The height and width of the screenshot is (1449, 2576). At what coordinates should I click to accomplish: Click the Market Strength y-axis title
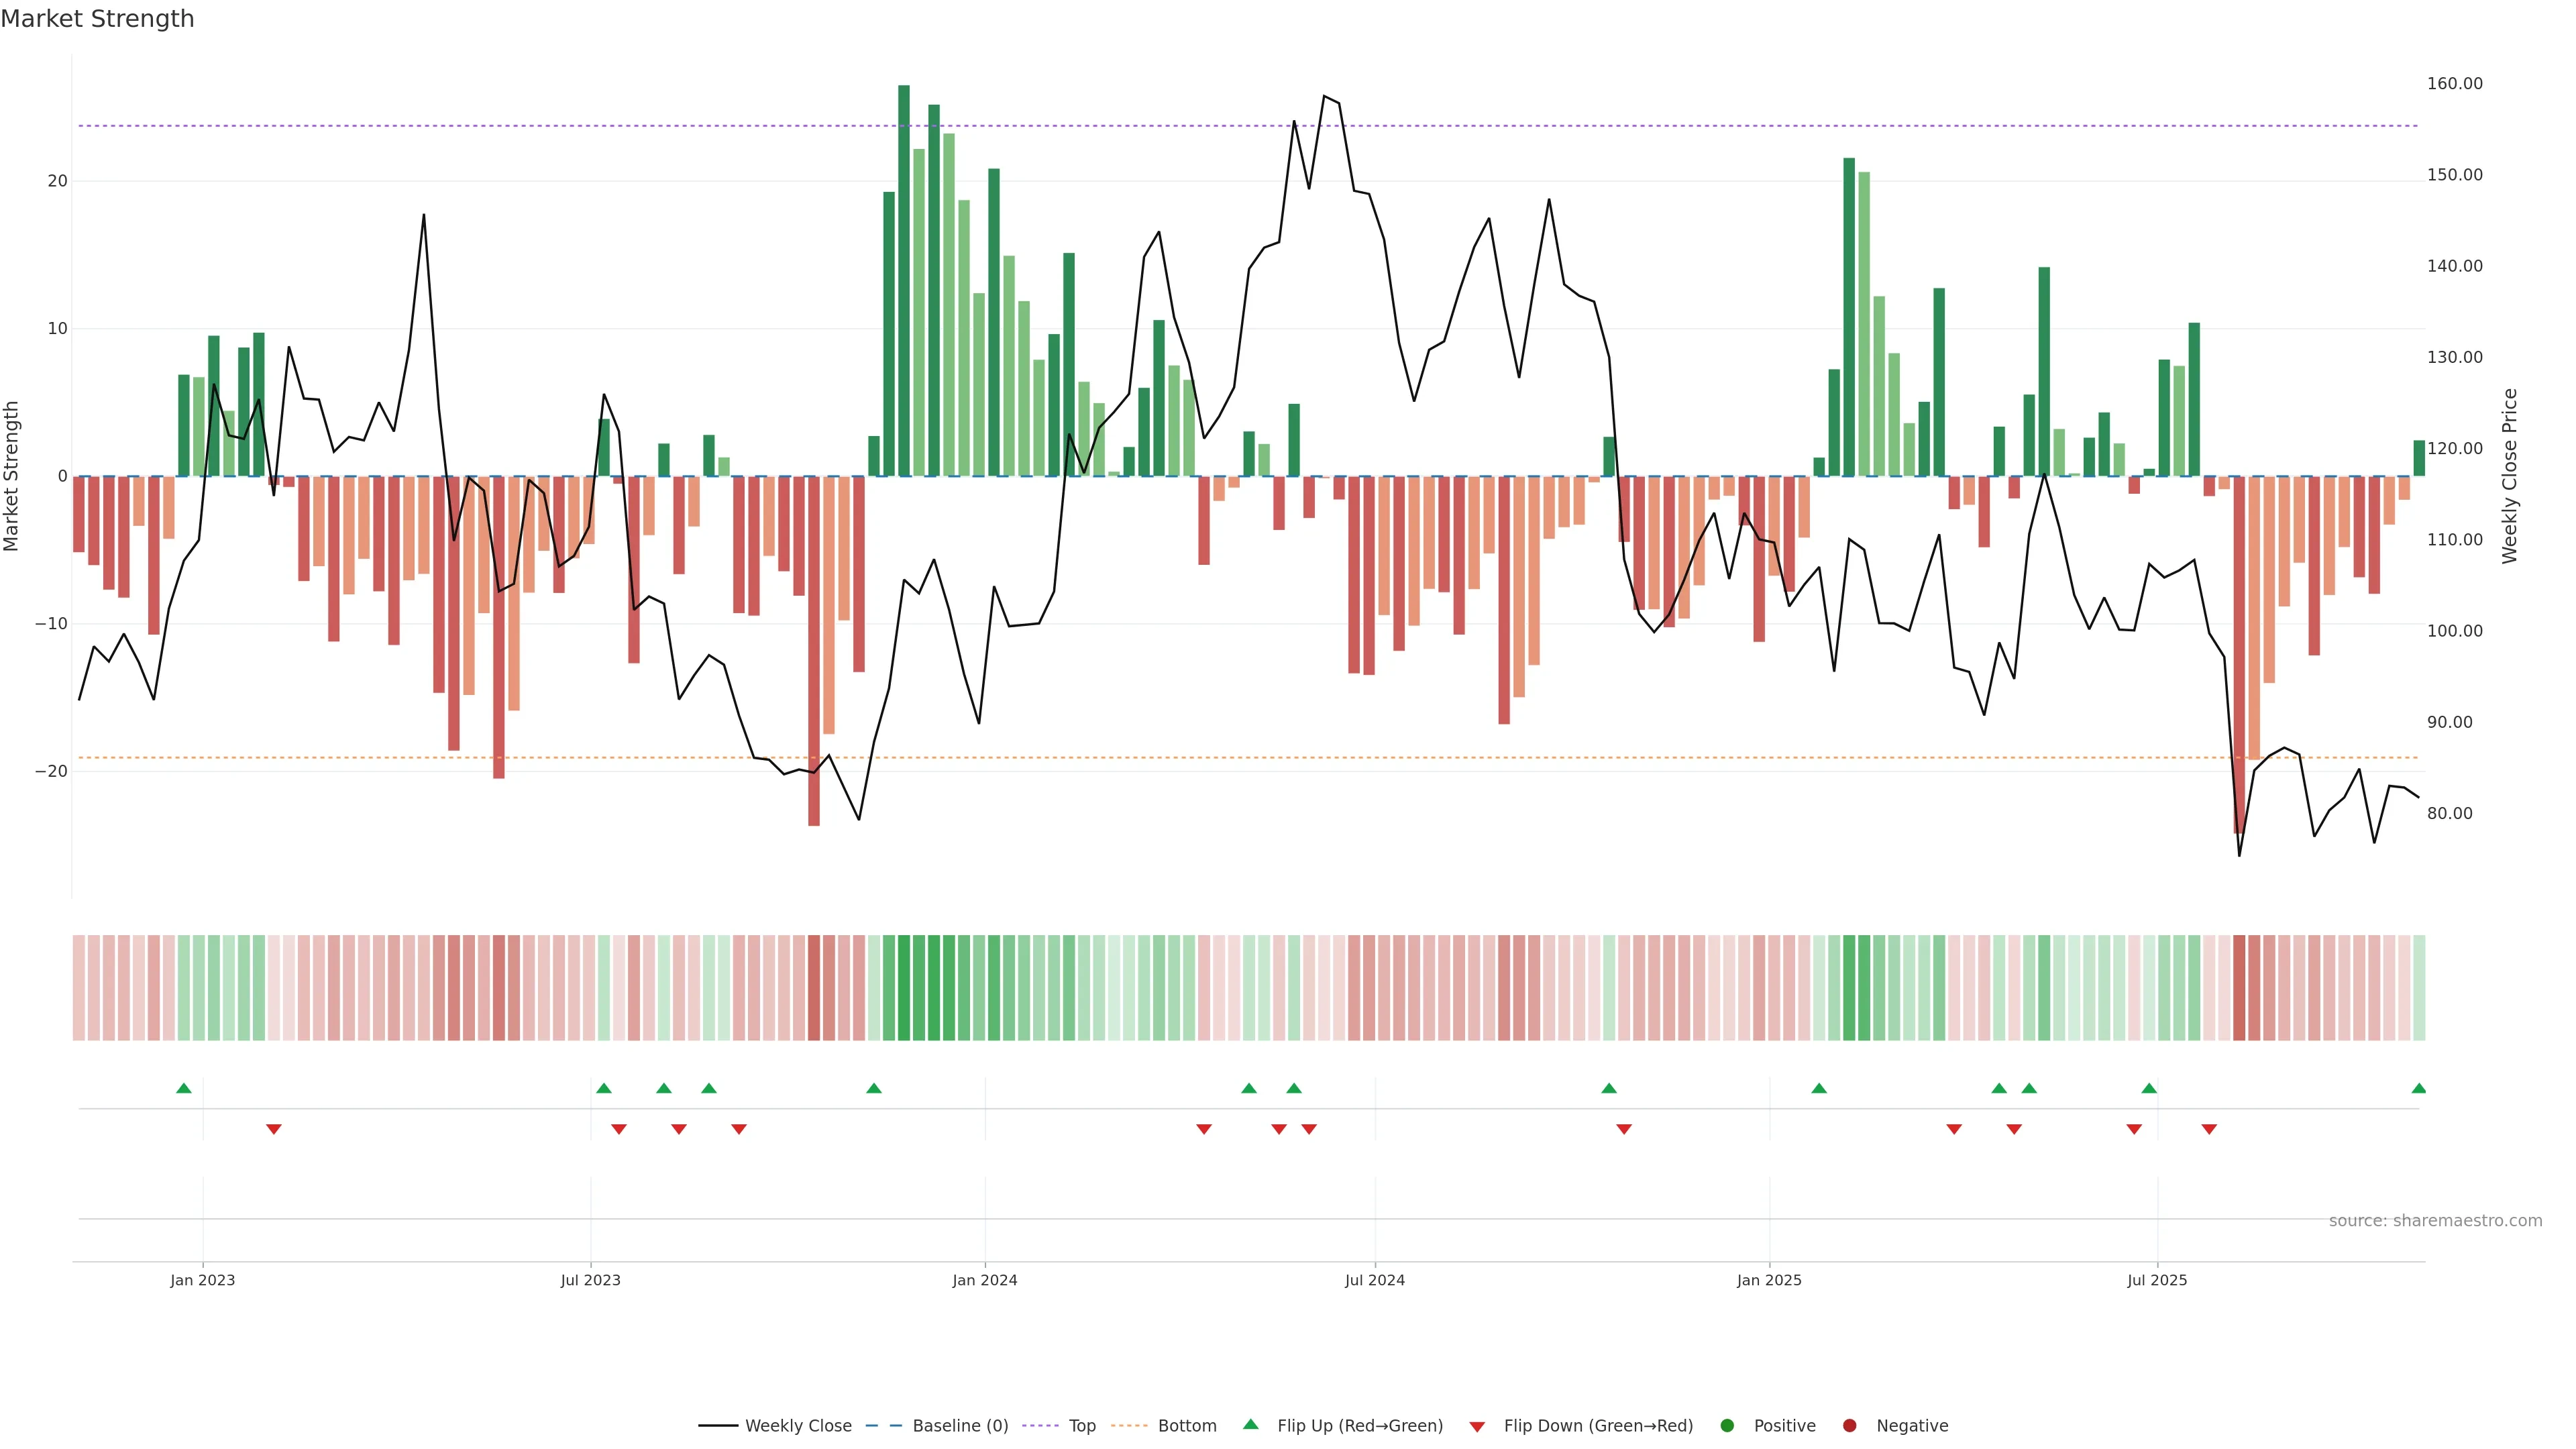(x=12, y=476)
